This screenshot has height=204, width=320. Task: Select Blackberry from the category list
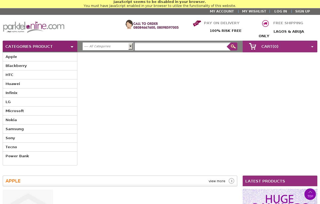point(16,66)
